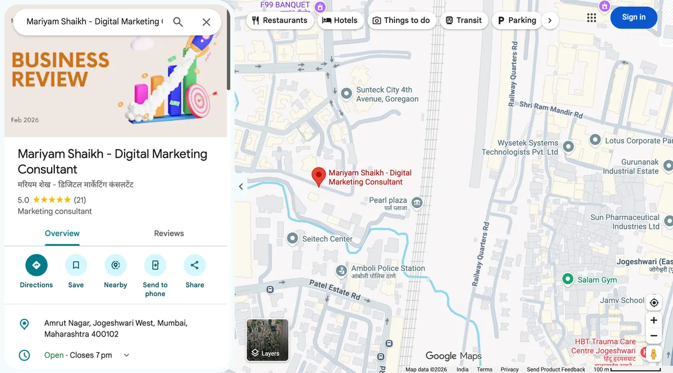Filter map by Hotels
Screen dimensions: 673x373
click(340, 20)
